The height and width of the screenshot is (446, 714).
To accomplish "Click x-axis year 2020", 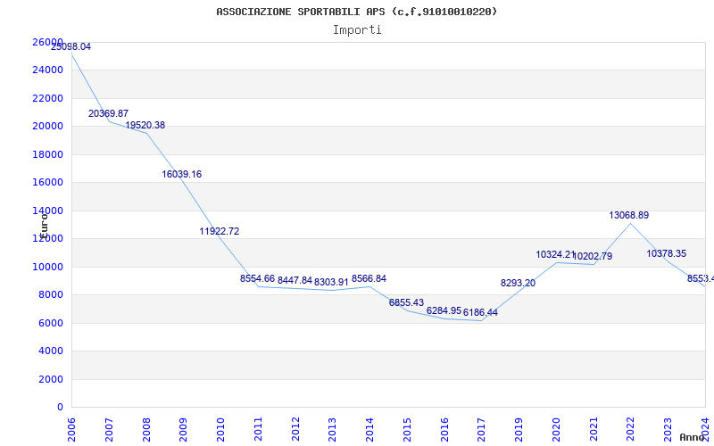I will 556,429.
